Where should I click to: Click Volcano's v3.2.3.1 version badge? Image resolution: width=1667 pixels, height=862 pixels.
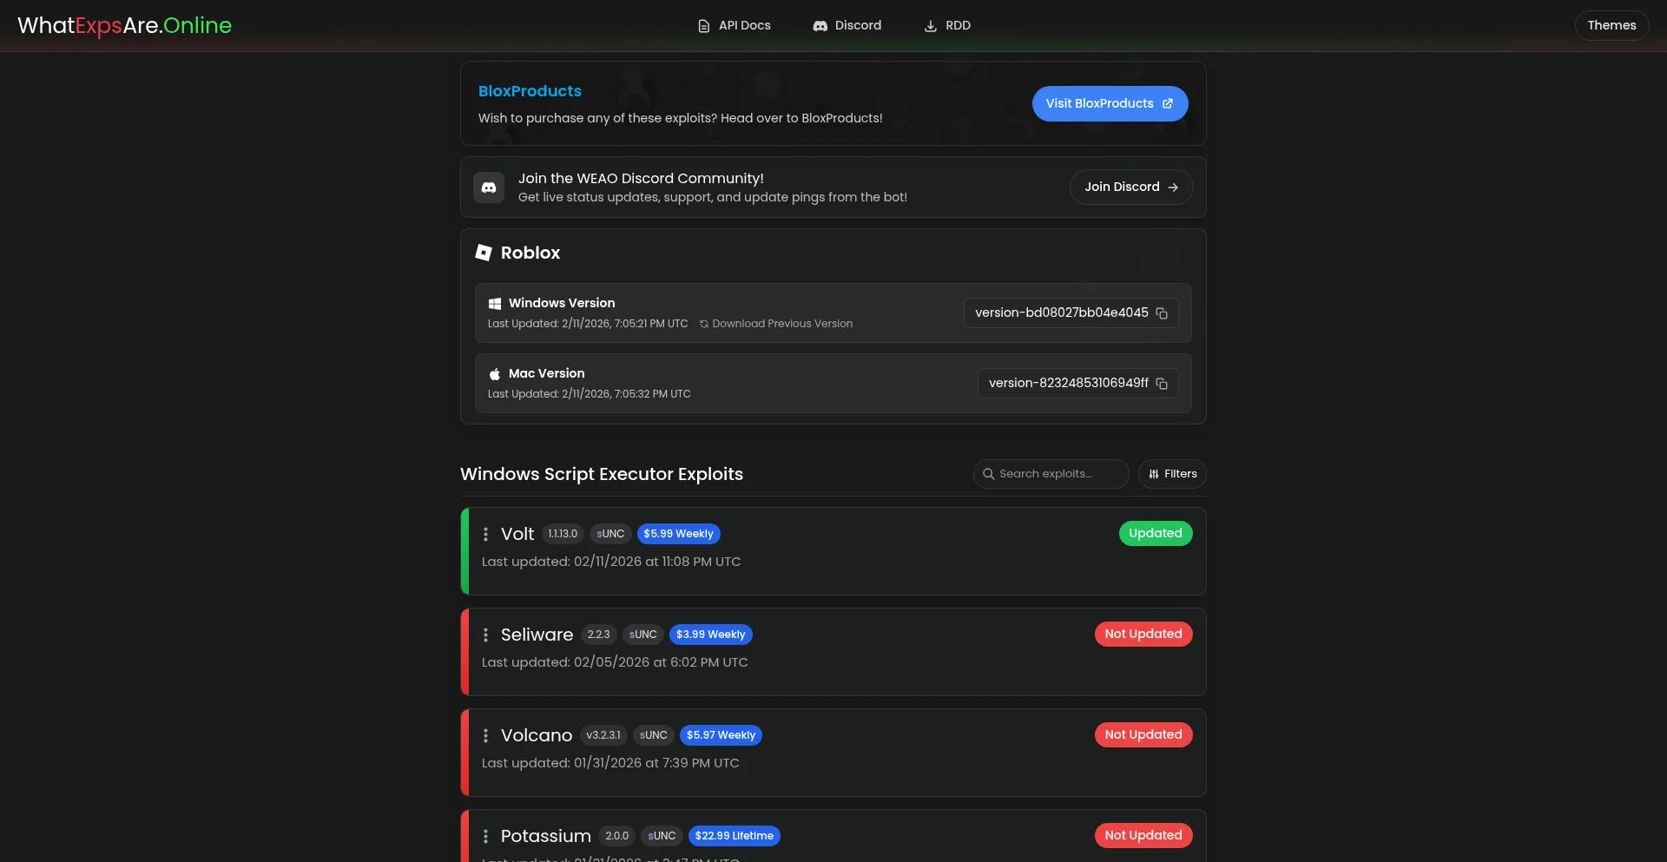click(603, 735)
